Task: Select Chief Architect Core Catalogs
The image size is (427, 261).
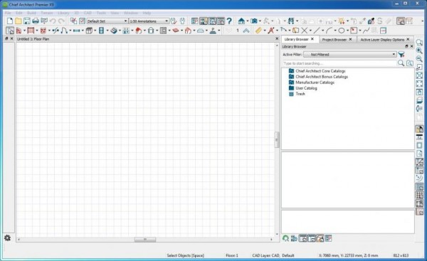Action: click(x=320, y=70)
